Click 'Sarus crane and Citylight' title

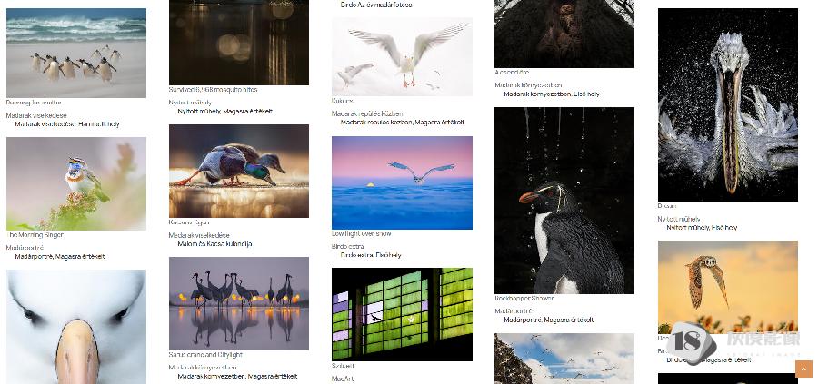205,355
